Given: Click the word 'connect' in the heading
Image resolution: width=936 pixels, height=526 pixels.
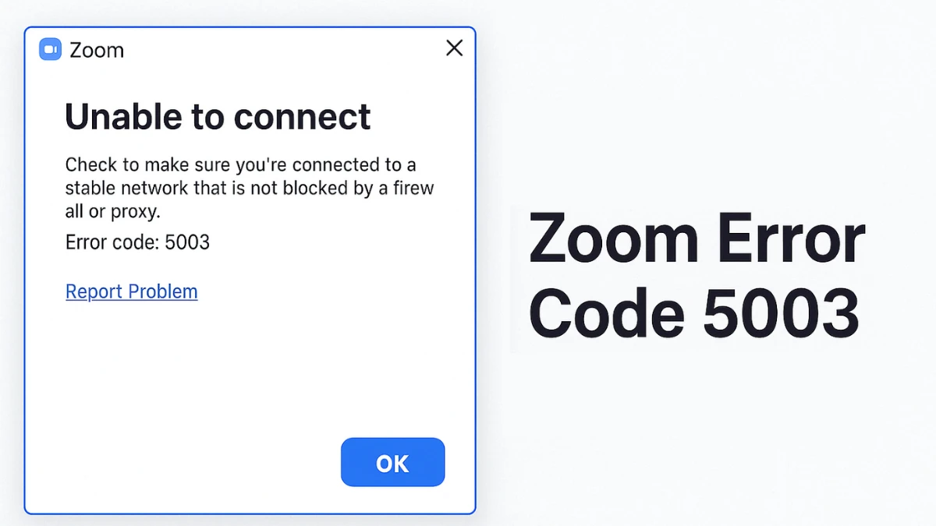Looking at the screenshot, I should (x=302, y=117).
